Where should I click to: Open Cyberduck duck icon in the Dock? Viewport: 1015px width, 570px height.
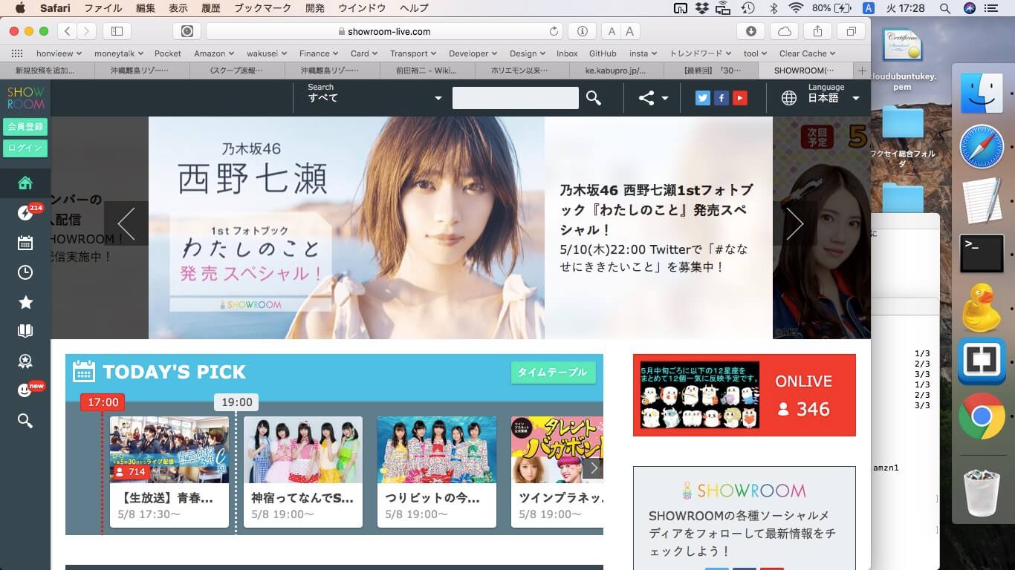982,307
